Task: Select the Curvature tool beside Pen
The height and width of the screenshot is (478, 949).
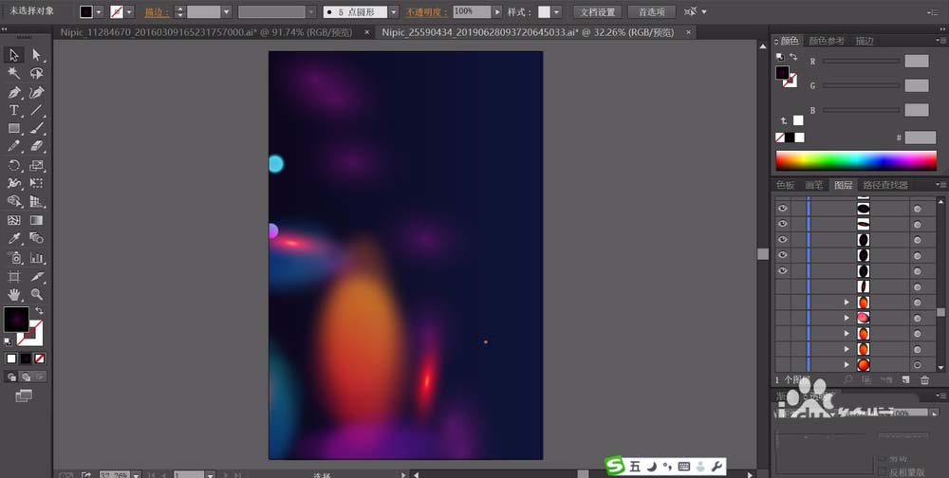Action: tap(36, 93)
